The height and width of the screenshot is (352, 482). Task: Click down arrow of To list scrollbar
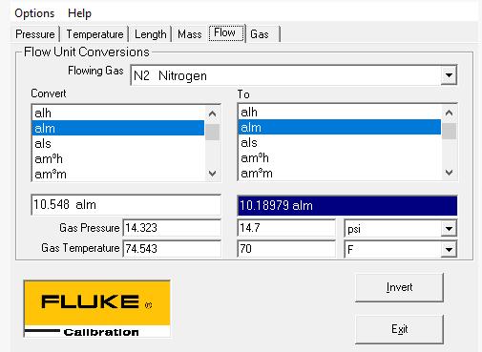pyautogui.click(x=449, y=173)
